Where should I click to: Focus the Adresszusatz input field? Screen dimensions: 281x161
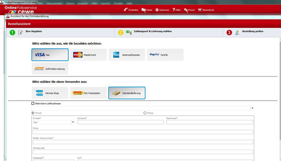click(143, 152)
